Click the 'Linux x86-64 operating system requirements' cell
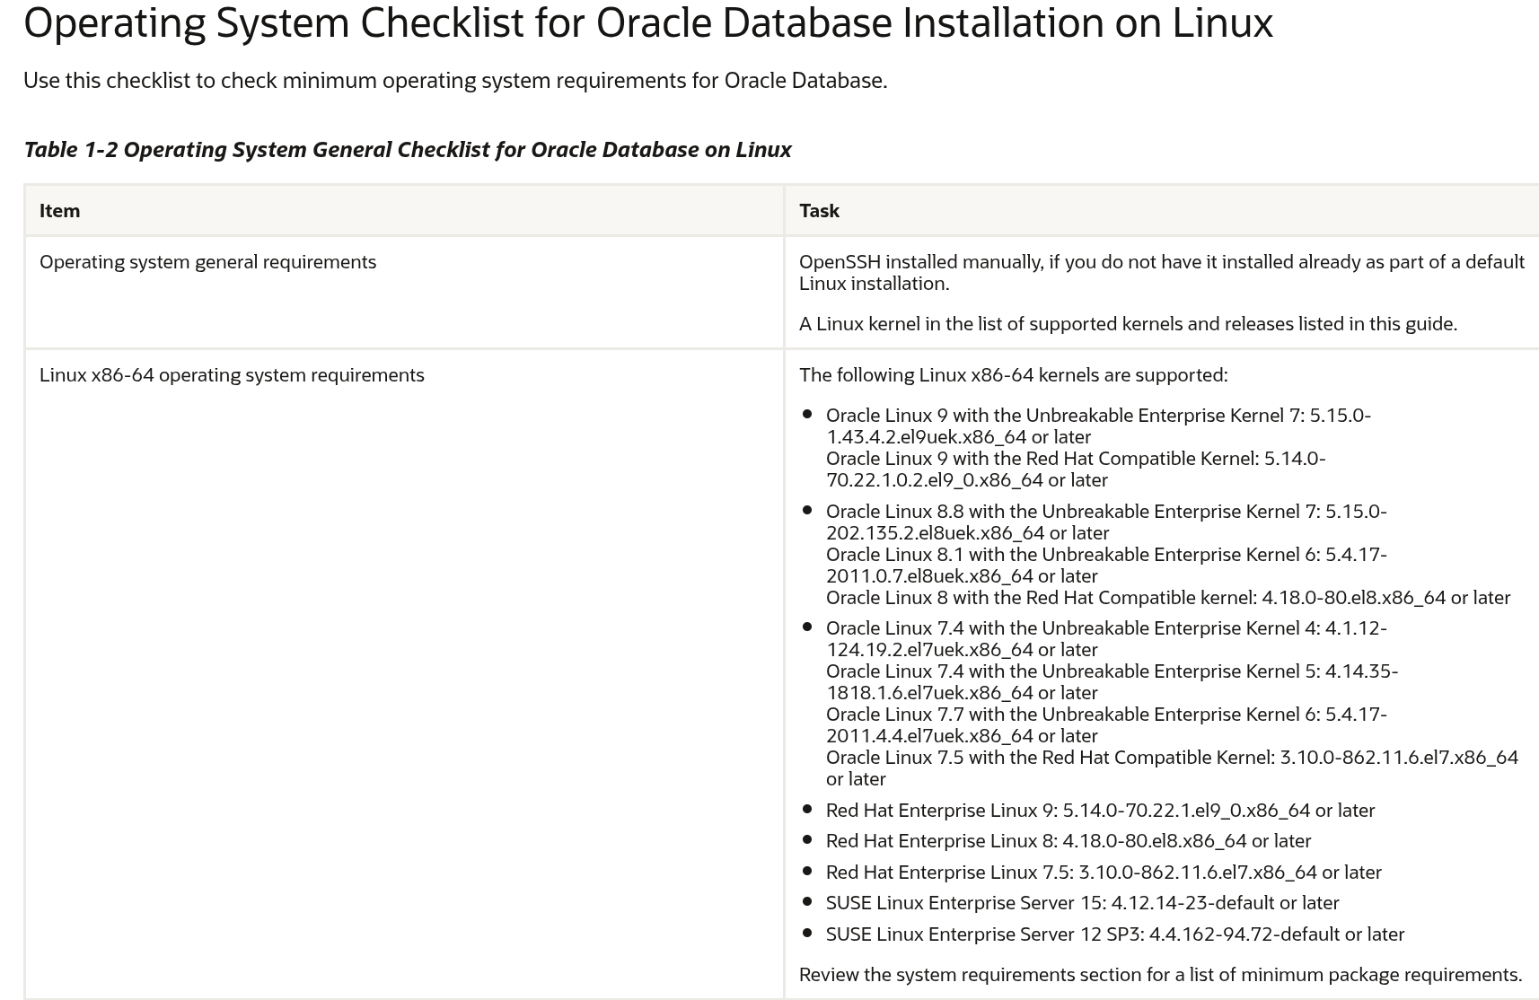This screenshot has width=1539, height=1000. tap(232, 375)
